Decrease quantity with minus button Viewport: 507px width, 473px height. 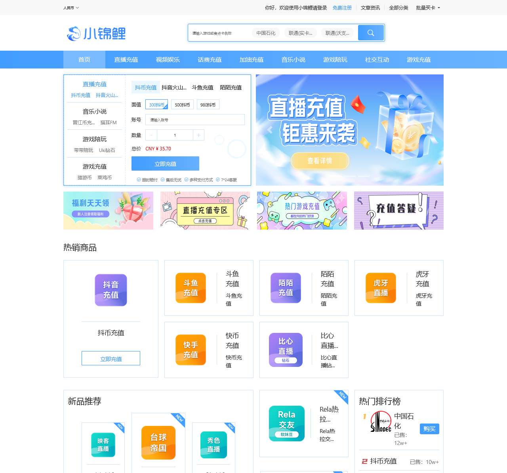[x=151, y=135]
